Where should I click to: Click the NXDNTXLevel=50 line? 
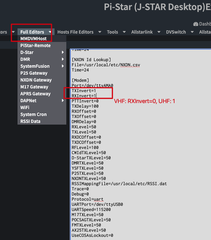(x=89, y=179)
